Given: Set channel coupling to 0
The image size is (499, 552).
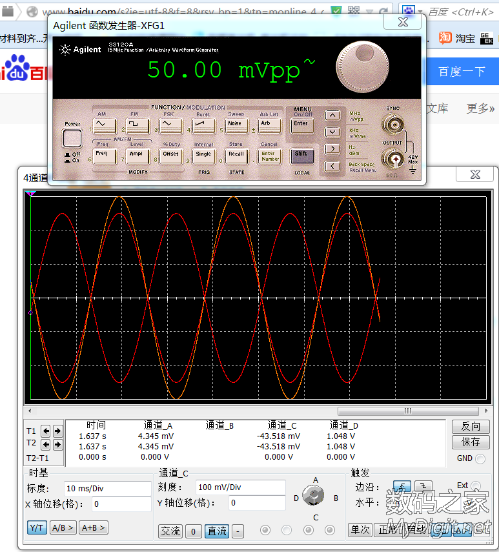Looking at the screenshot, I should tap(193, 531).
